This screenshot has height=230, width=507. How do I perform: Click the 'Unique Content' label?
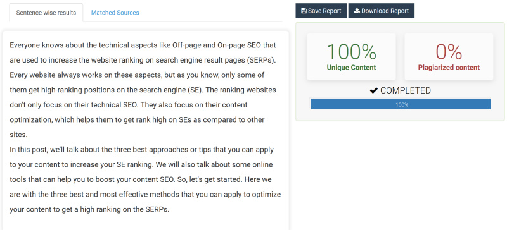pyautogui.click(x=352, y=68)
